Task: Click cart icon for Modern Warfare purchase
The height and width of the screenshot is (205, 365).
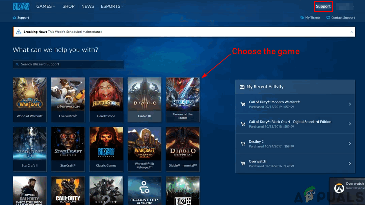Action: (x=243, y=104)
